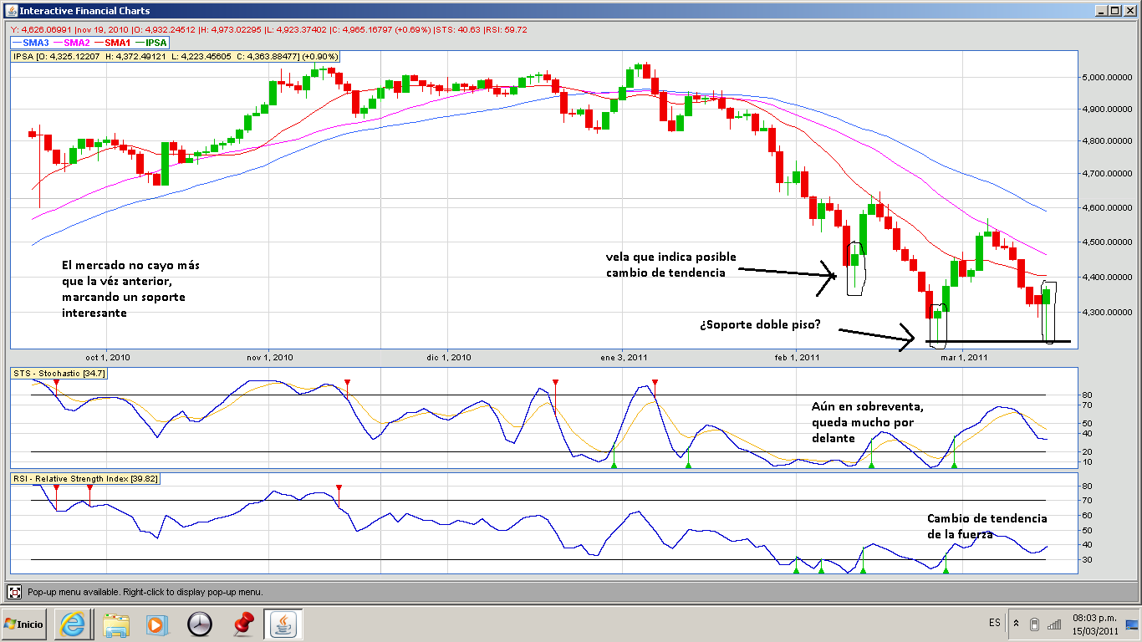Click the leftmost green buy marker in Stochastic panel
Screen dimensions: 1142x642
614,464
